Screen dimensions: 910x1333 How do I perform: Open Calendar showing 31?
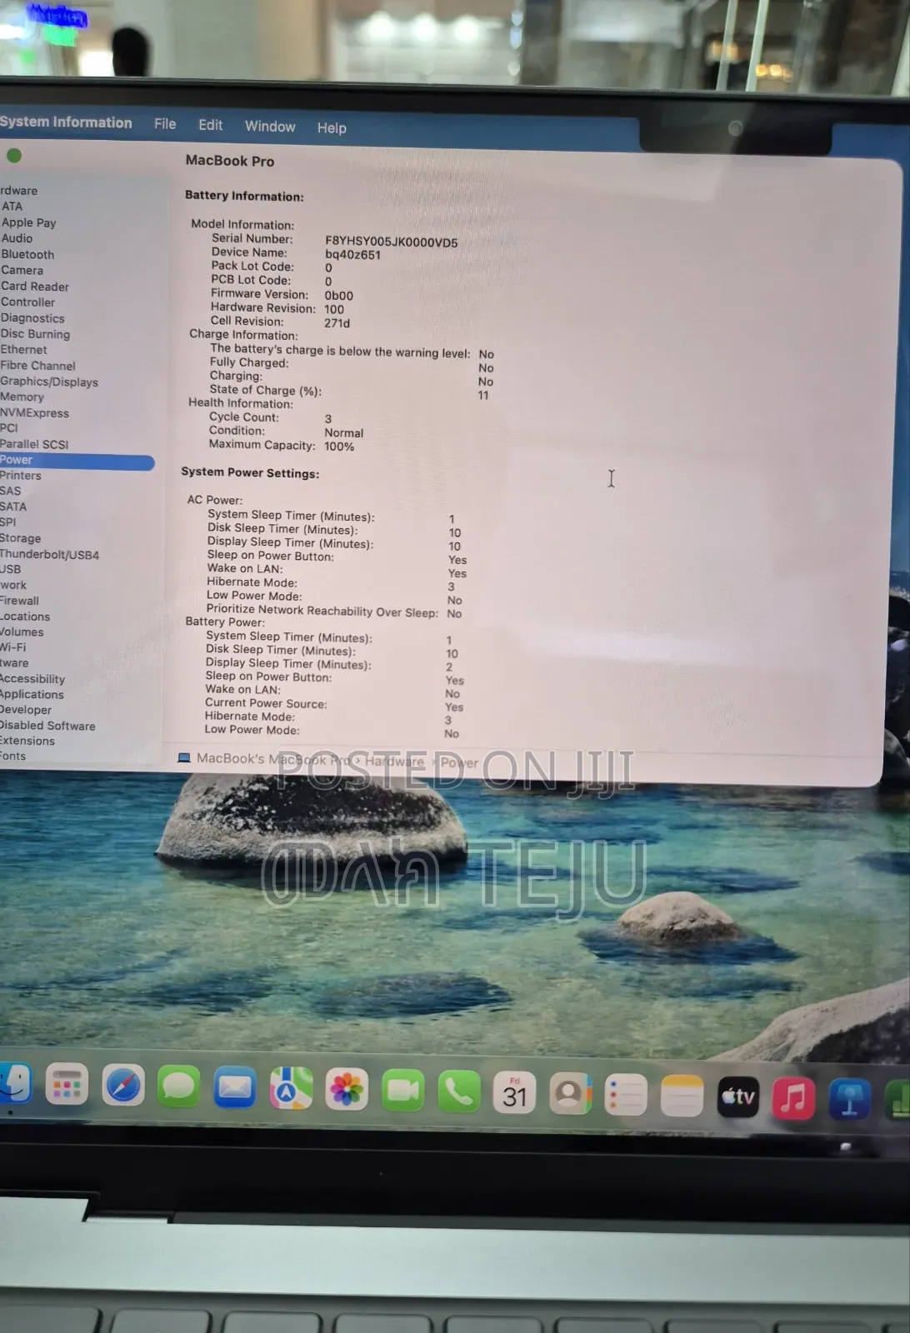(x=515, y=1092)
